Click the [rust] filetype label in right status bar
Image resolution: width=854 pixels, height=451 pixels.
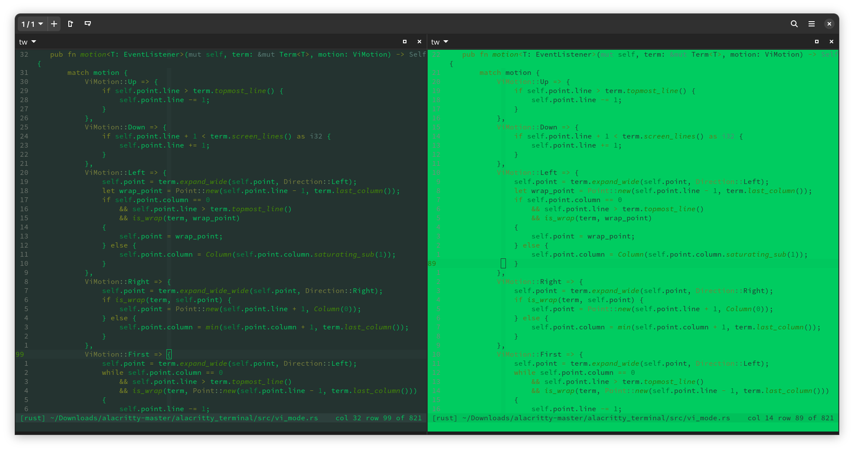click(x=444, y=418)
